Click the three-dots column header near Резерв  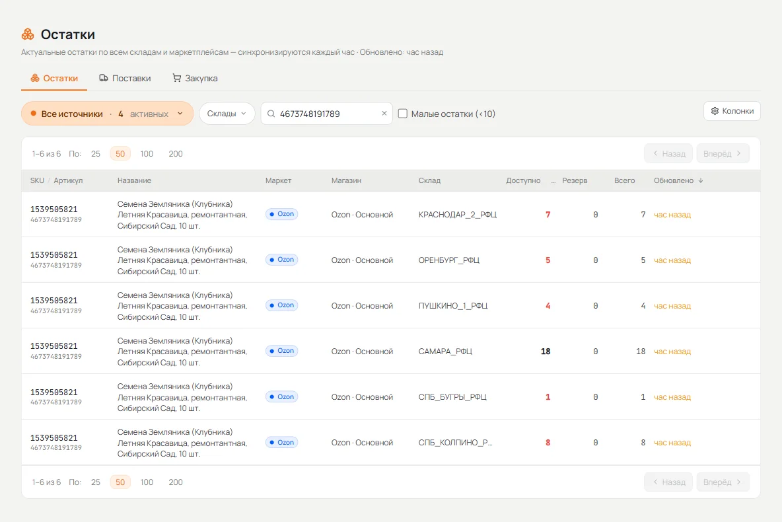click(553, 180)
